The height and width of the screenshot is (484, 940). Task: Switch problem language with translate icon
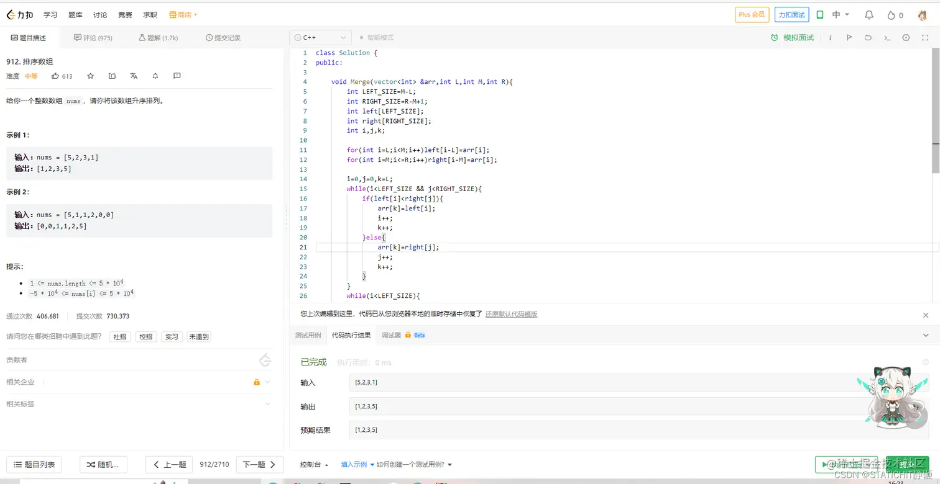[134, 76]
